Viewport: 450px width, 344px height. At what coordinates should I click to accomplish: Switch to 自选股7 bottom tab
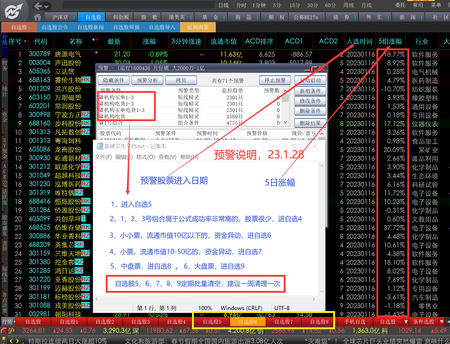click(x=284, y=322)
